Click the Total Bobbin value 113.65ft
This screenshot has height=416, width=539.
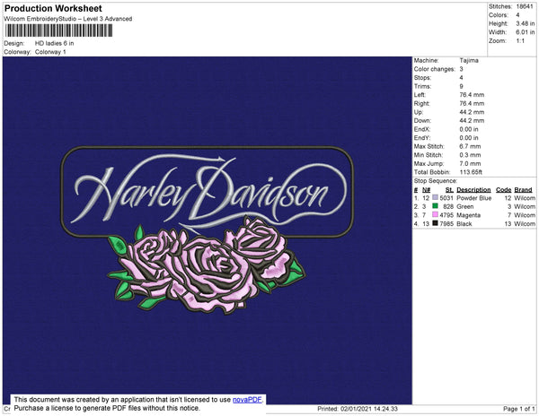(x=471, y=172)
